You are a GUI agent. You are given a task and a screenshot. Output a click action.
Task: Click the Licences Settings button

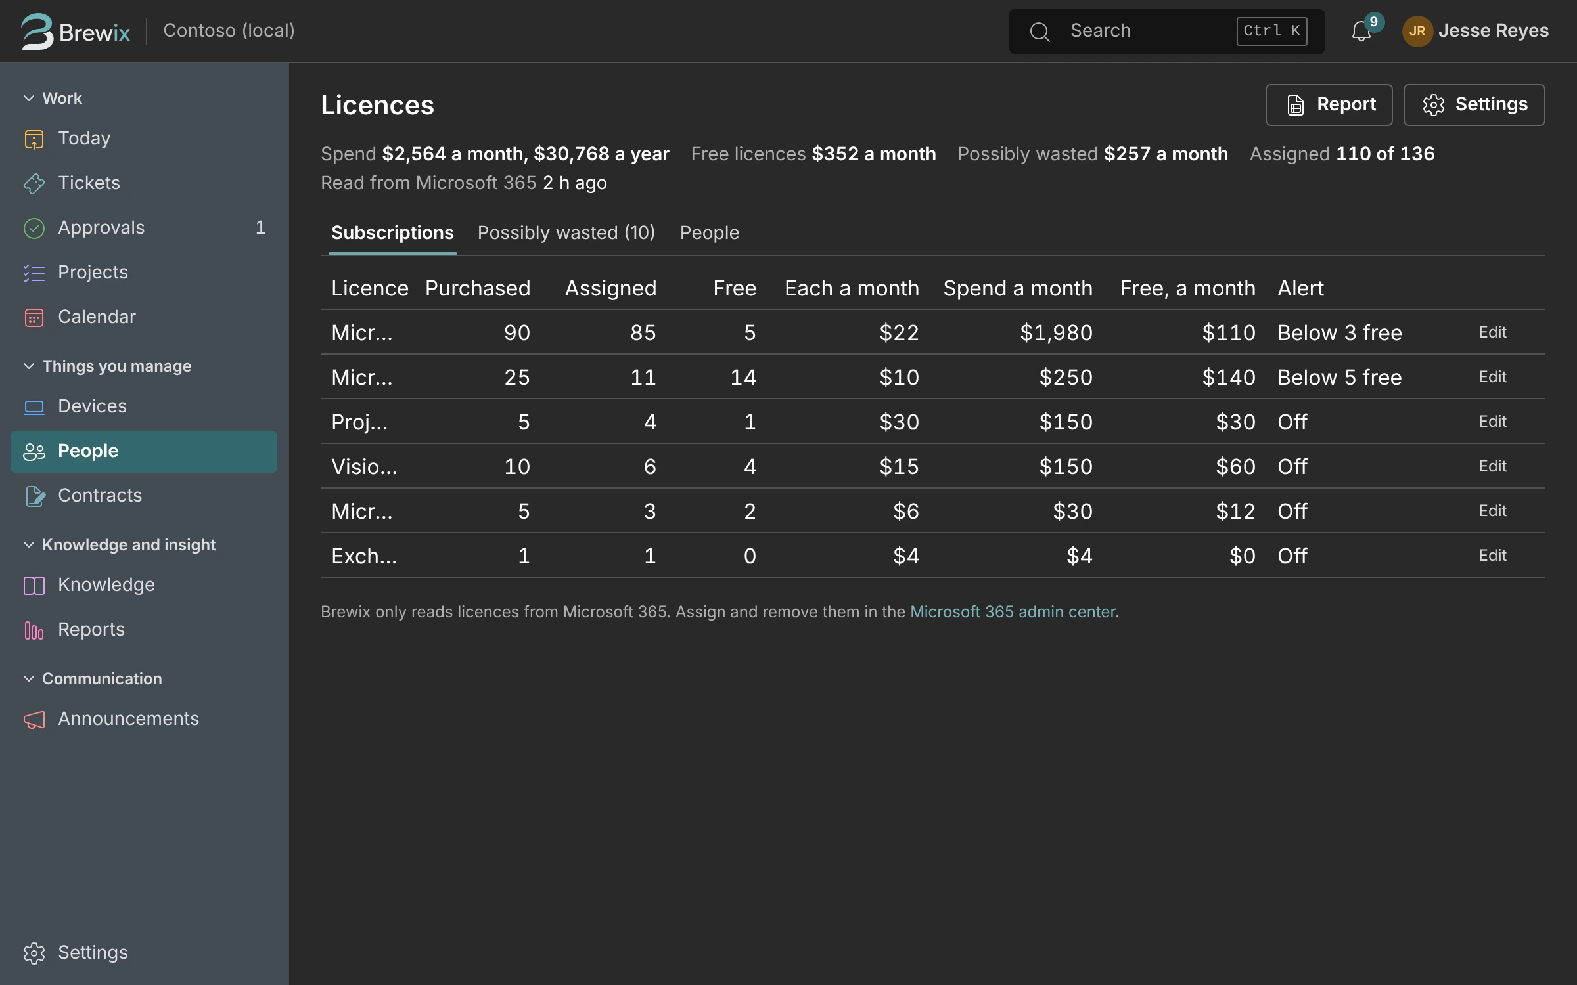1474,104
